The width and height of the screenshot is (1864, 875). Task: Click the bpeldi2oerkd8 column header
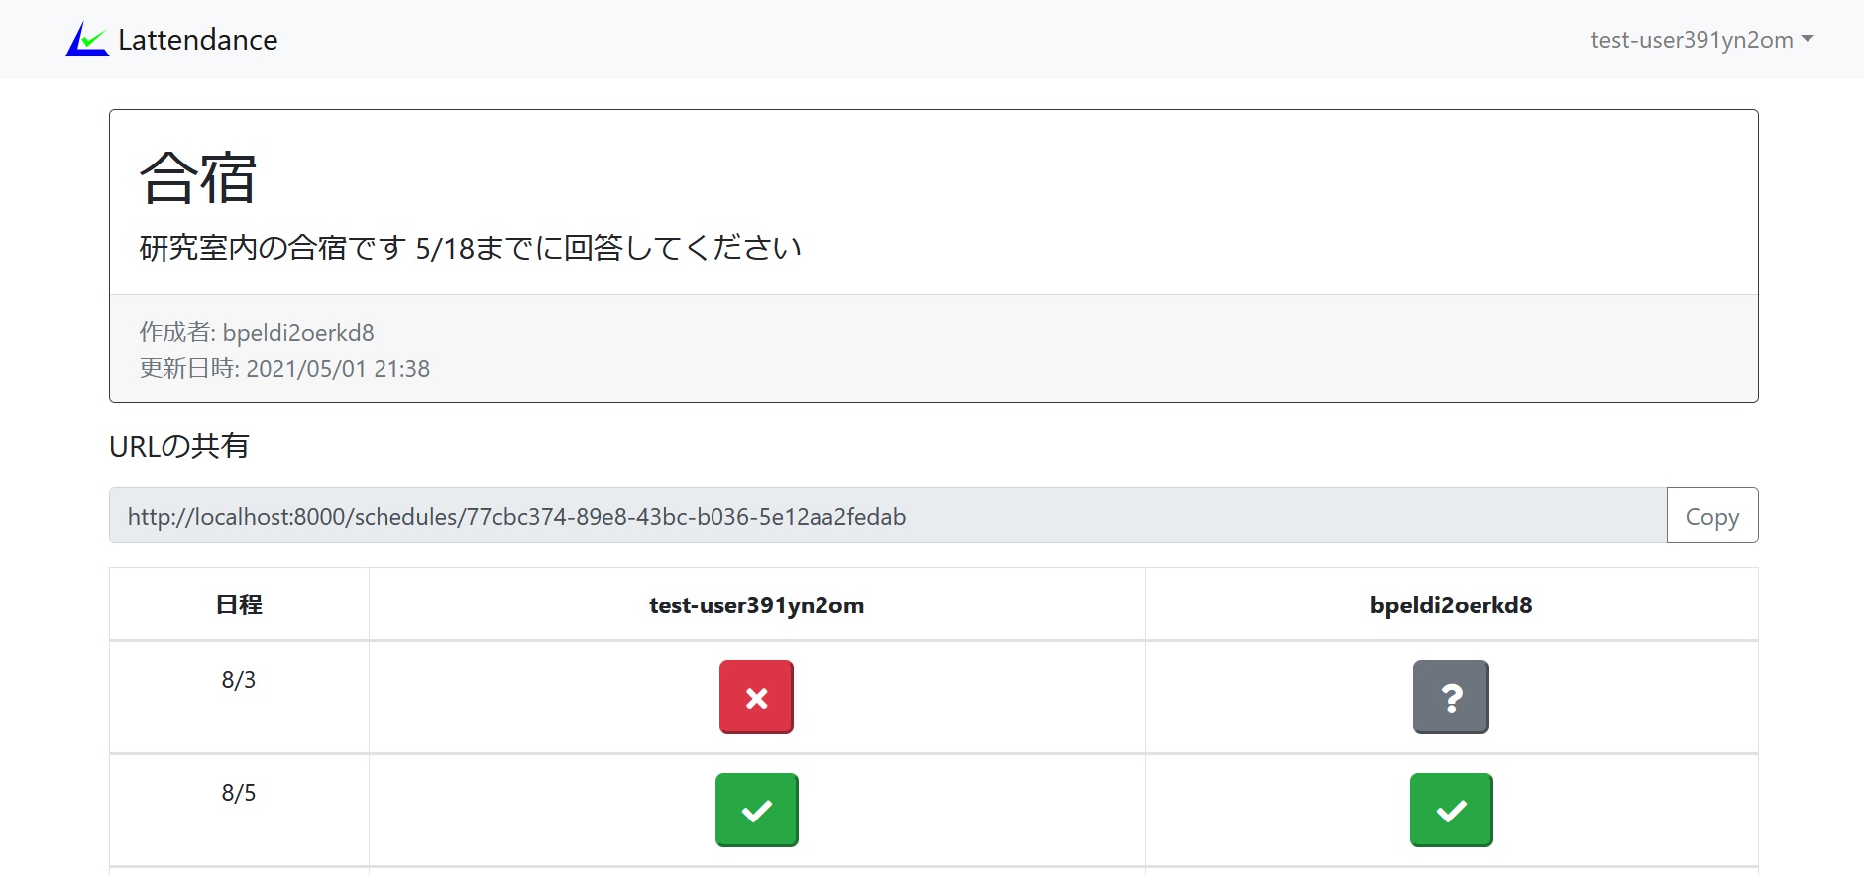(x=1451, y=604)
